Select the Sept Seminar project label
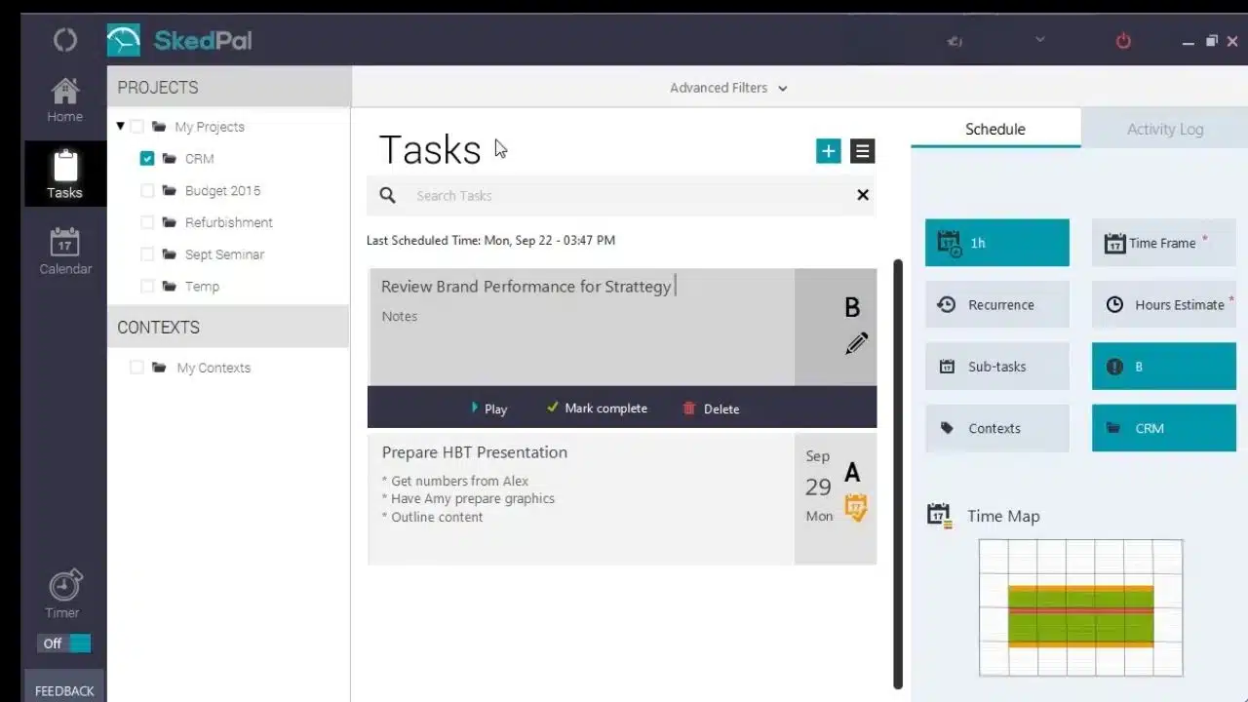The image size is (1248, 702). coord(224,254)
